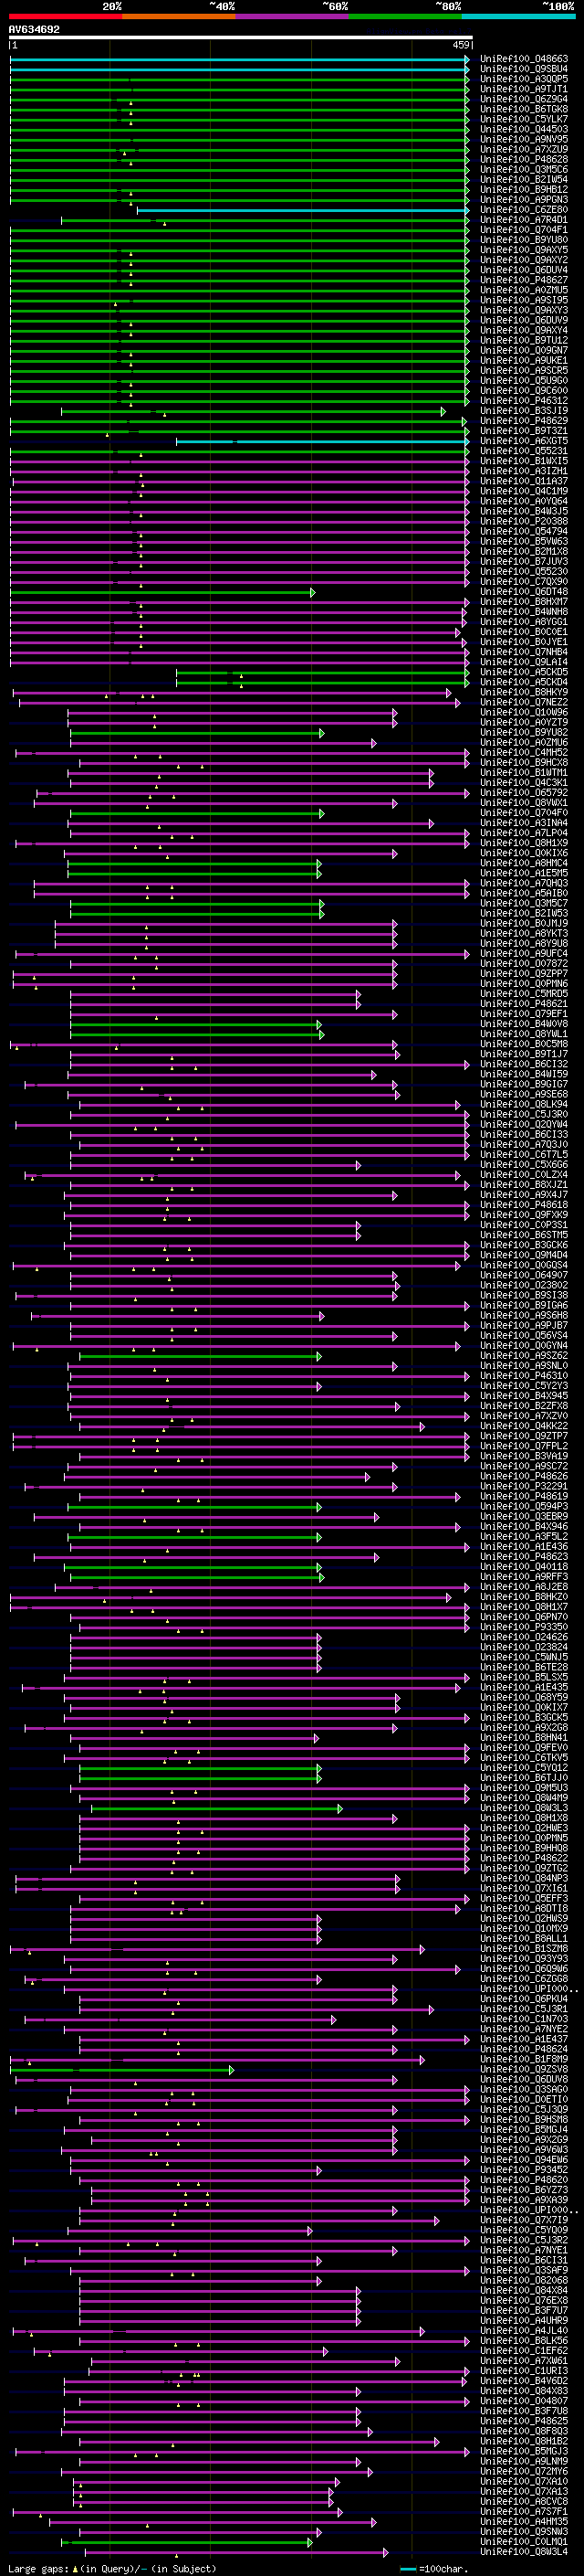Select hit UniRef100_Q09GN7
Screen dimensions: 584x2576
click(524, 350)
